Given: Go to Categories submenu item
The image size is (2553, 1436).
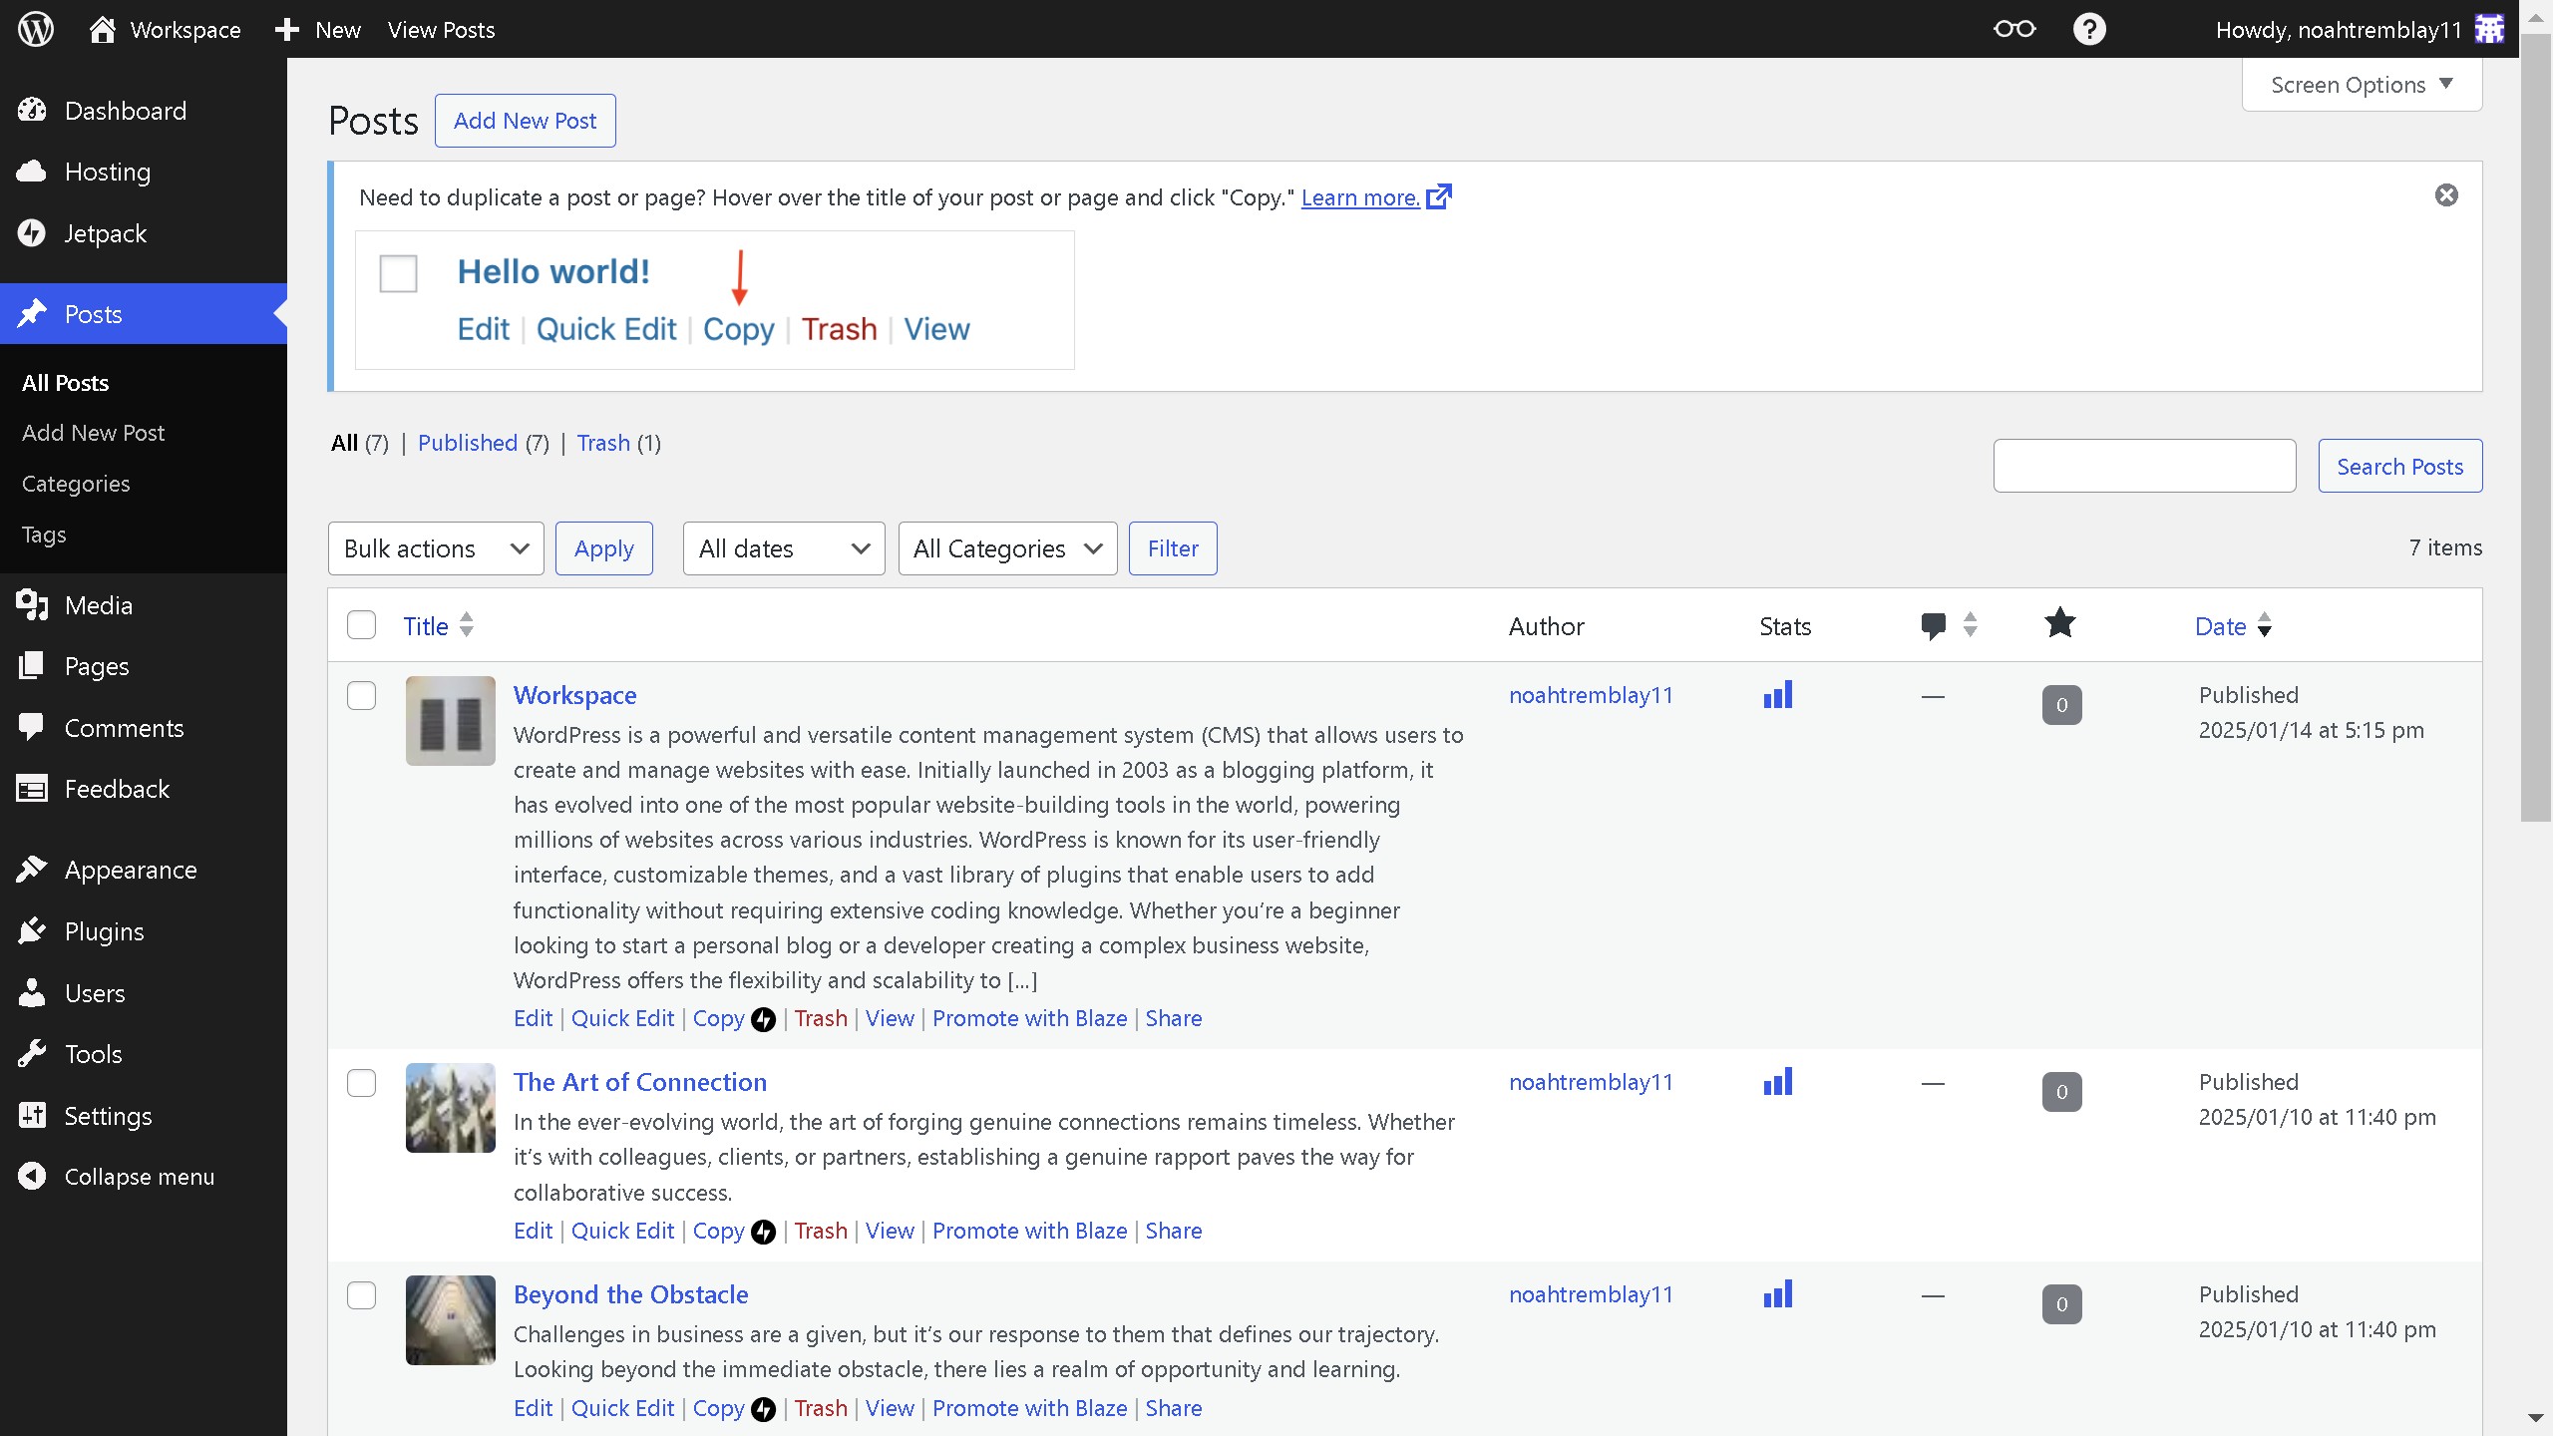Looking at the screenshot, I should [x=76, y=484].
